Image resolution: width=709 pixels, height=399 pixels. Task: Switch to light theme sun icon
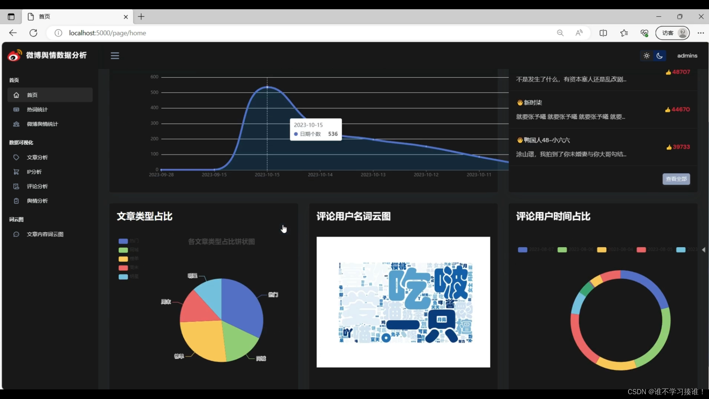[x=647, y=56]
